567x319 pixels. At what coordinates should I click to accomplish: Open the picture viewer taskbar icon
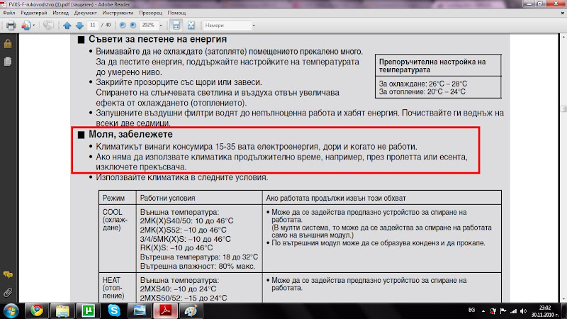point(140,311)
